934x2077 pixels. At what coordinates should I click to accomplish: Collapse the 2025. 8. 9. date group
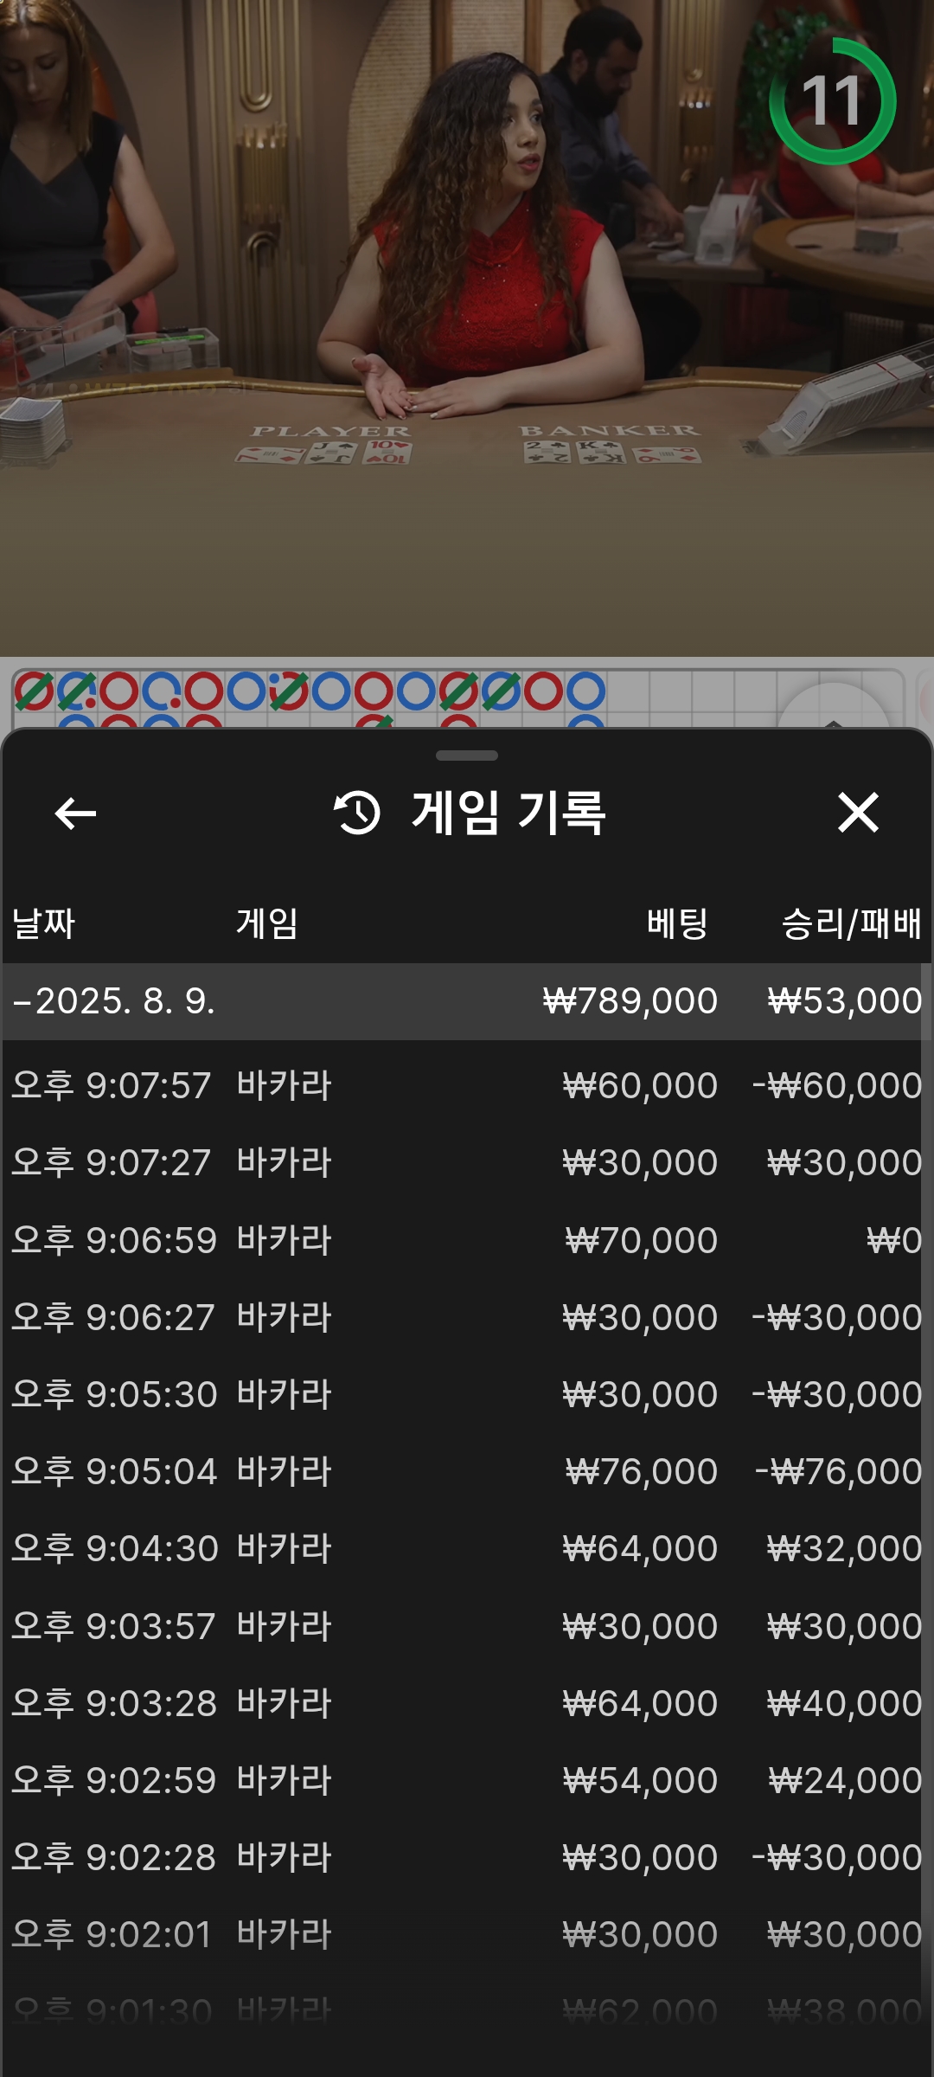462,1001
